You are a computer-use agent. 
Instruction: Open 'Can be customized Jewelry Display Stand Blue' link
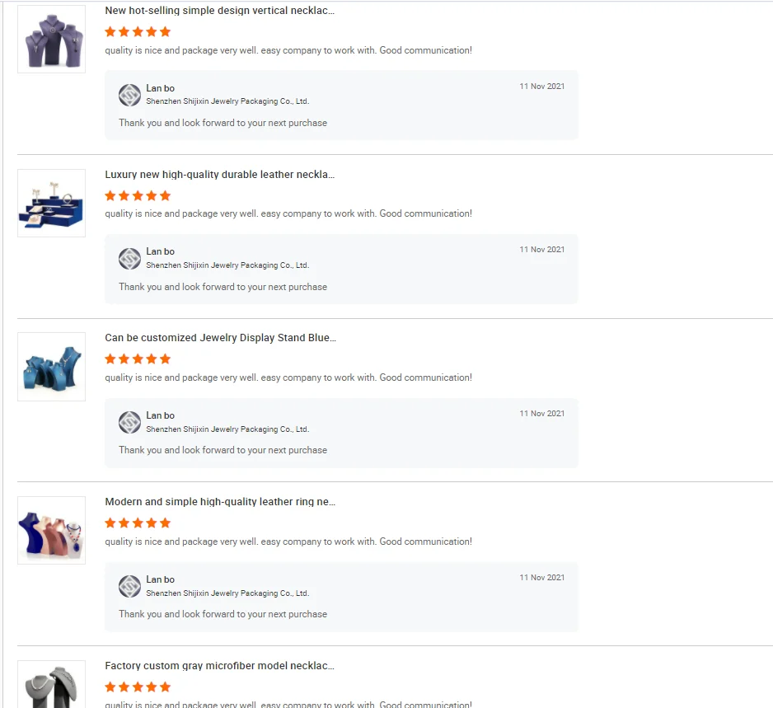point(220,338)
